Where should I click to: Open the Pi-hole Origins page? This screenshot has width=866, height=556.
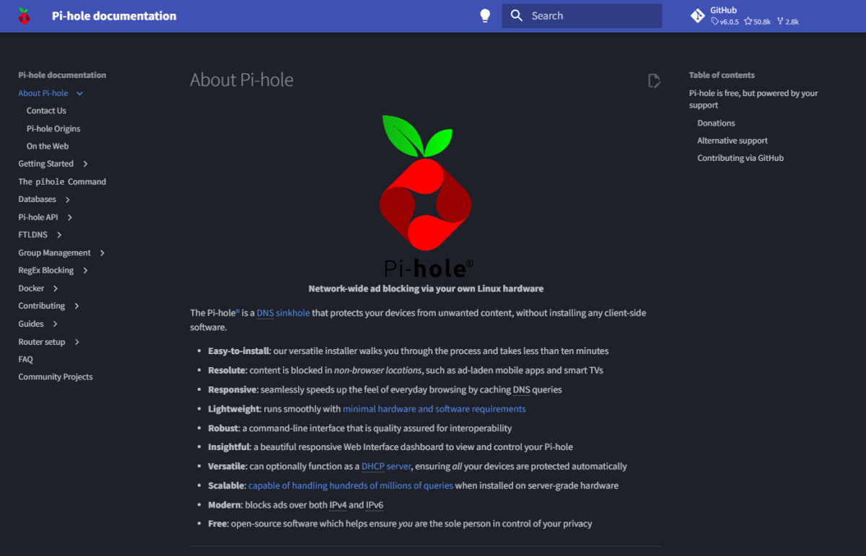pos(53,129)
